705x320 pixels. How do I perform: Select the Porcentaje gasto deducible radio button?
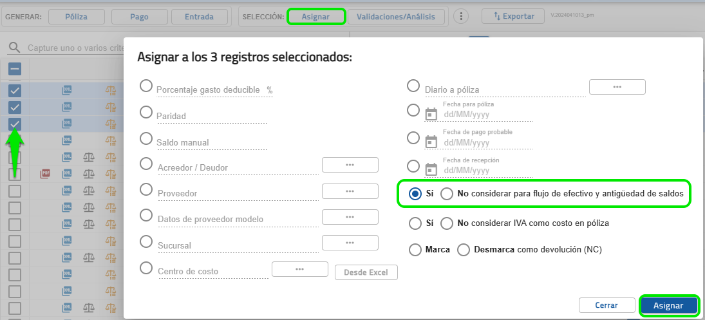(x=146, y=86)
